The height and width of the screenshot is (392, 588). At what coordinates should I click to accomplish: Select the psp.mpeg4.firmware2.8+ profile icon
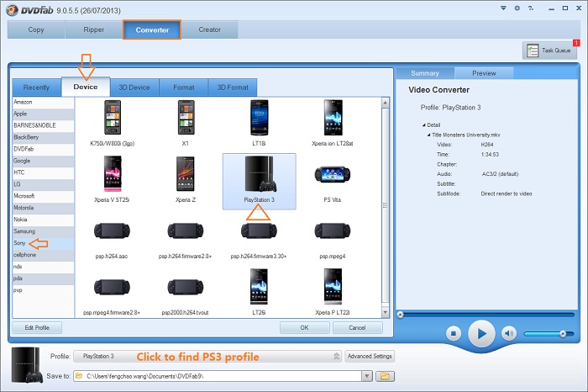click(x=112, y=287)
